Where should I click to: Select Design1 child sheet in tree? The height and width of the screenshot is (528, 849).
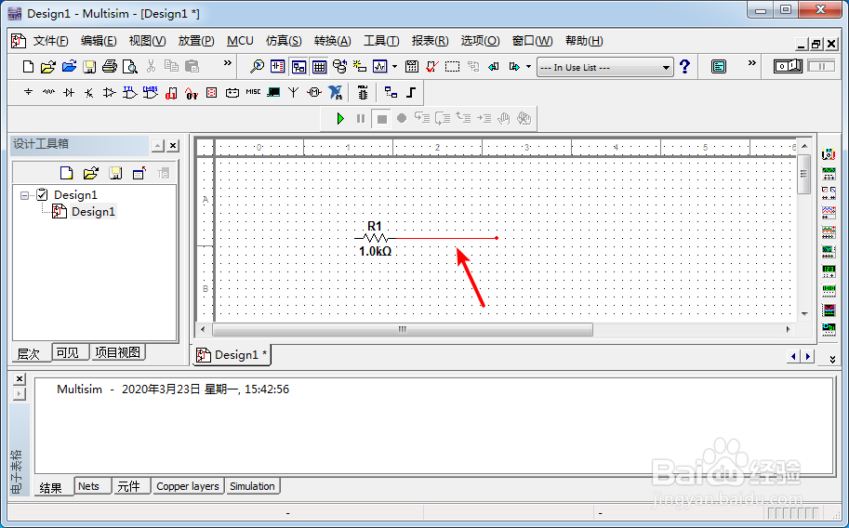pyautogui.click(x=93, y=212)
